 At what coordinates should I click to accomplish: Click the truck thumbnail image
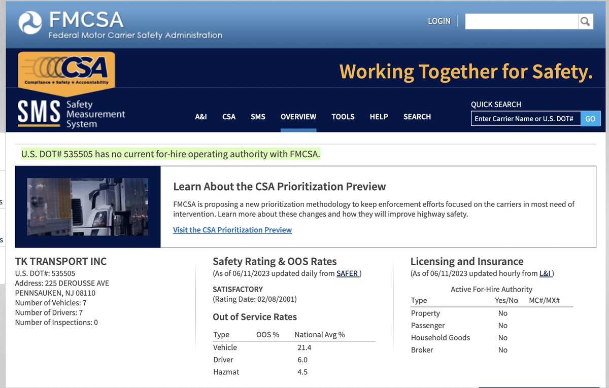88,206
